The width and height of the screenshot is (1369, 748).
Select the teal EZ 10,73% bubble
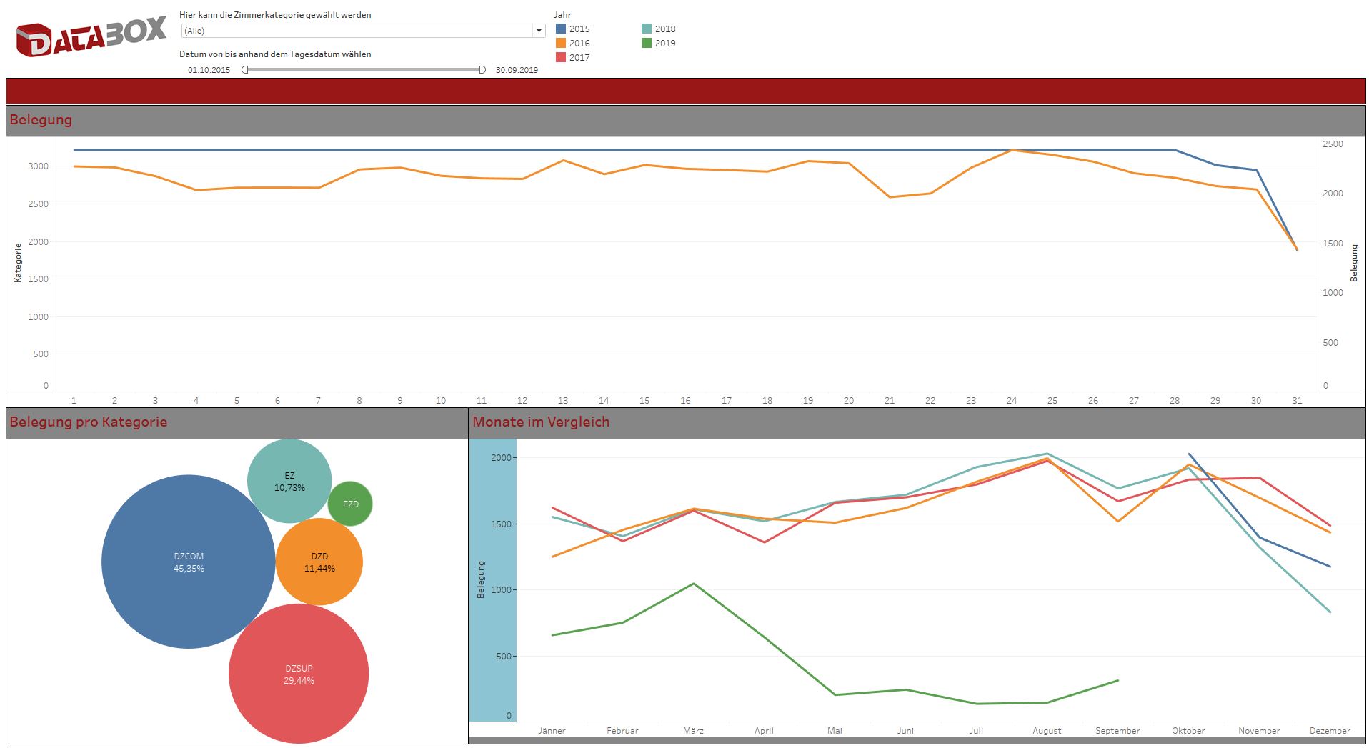[x=289, y=481]
